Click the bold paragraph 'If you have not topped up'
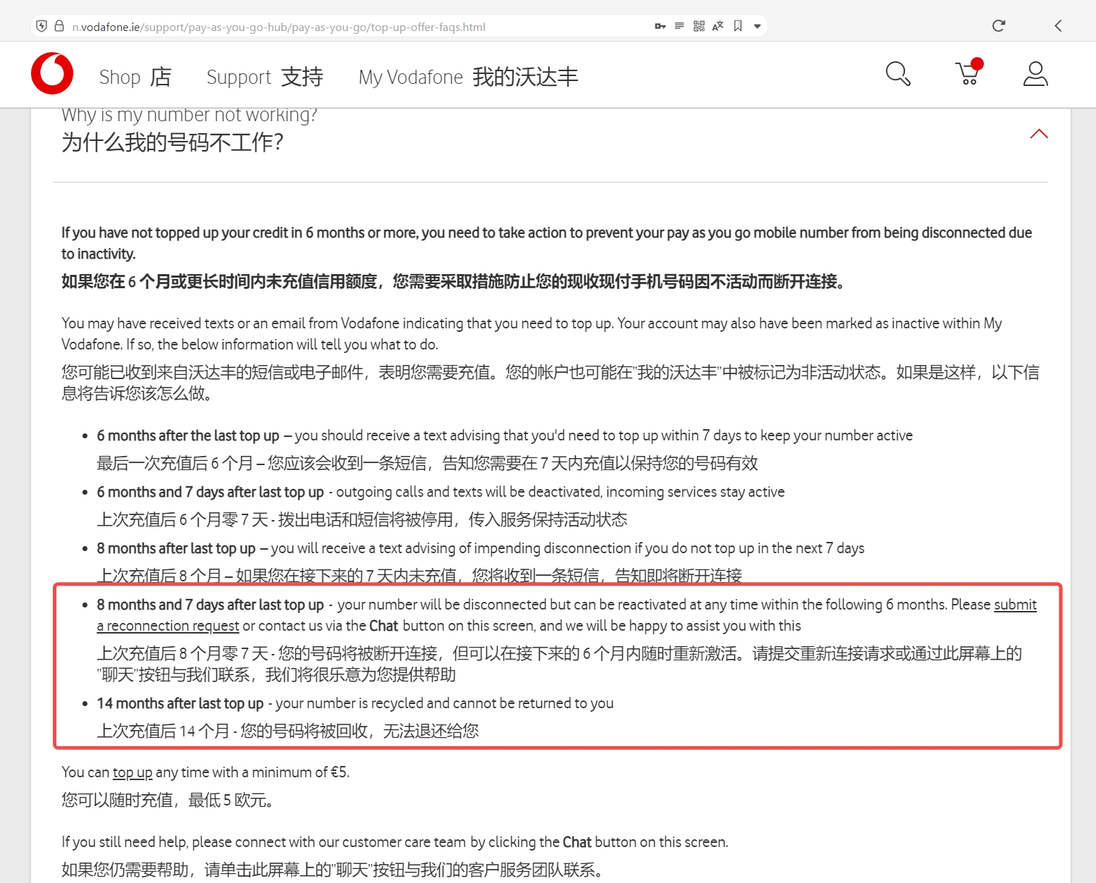1096x883 pixels. (546, 243)
